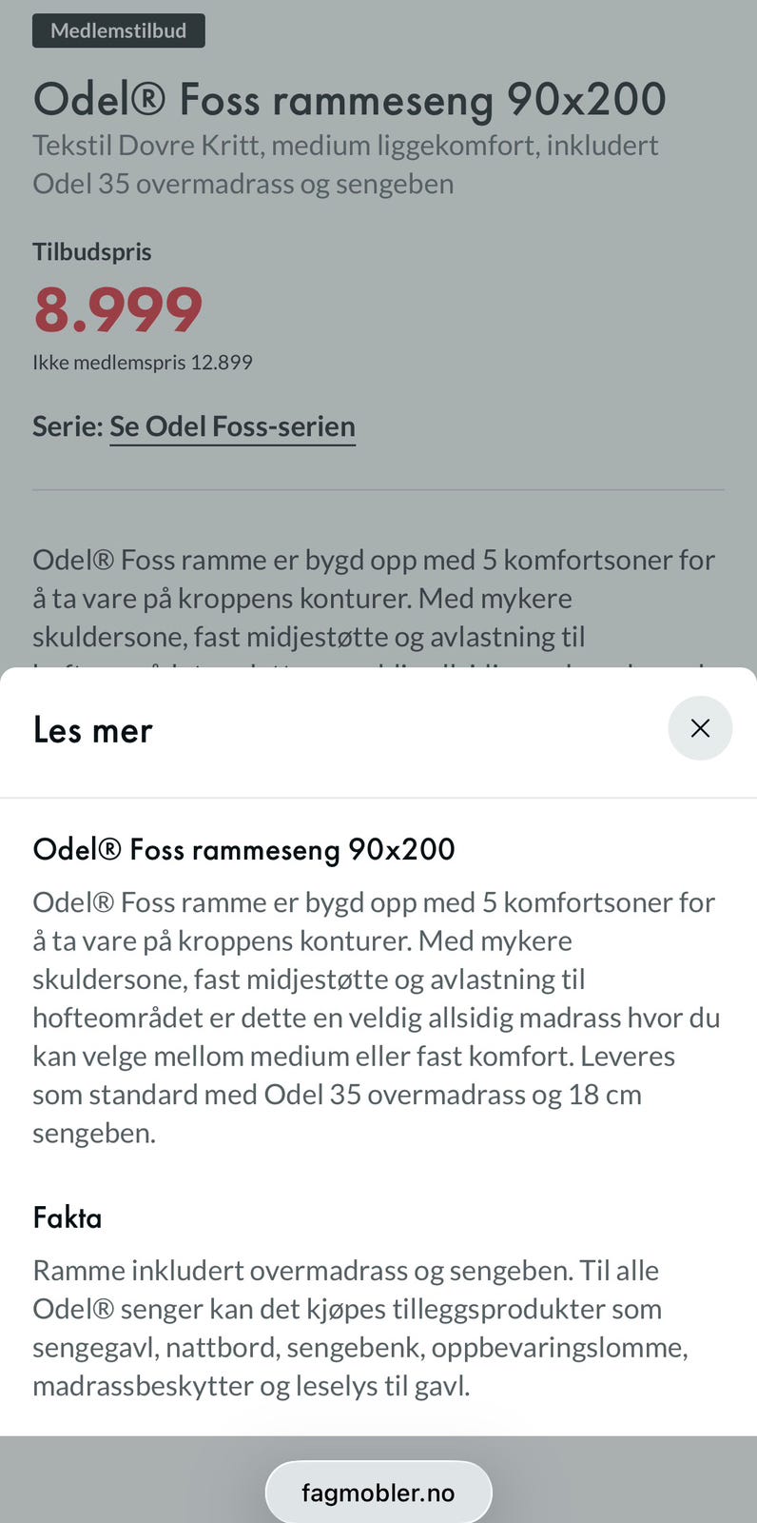Click the madrassbeskytter og leselys til gavl line

click(x=252, y=1386)
